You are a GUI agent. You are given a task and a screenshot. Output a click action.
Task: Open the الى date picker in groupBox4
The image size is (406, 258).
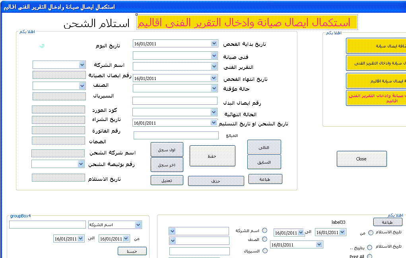tap(81, 238)
